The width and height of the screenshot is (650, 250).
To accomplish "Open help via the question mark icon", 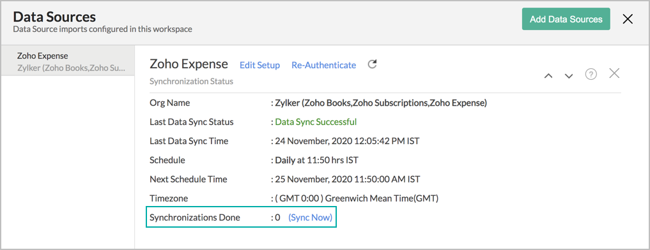I will pyautogui.click(x=591, y=74).
